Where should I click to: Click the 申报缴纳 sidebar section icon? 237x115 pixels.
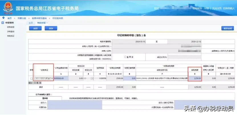(2, 23)
